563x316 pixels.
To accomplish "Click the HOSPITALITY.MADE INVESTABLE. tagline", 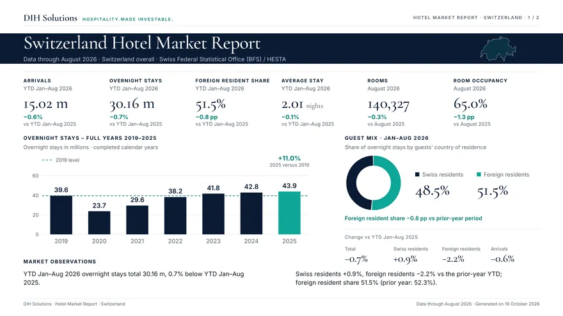I will click(x=127, y=19).
